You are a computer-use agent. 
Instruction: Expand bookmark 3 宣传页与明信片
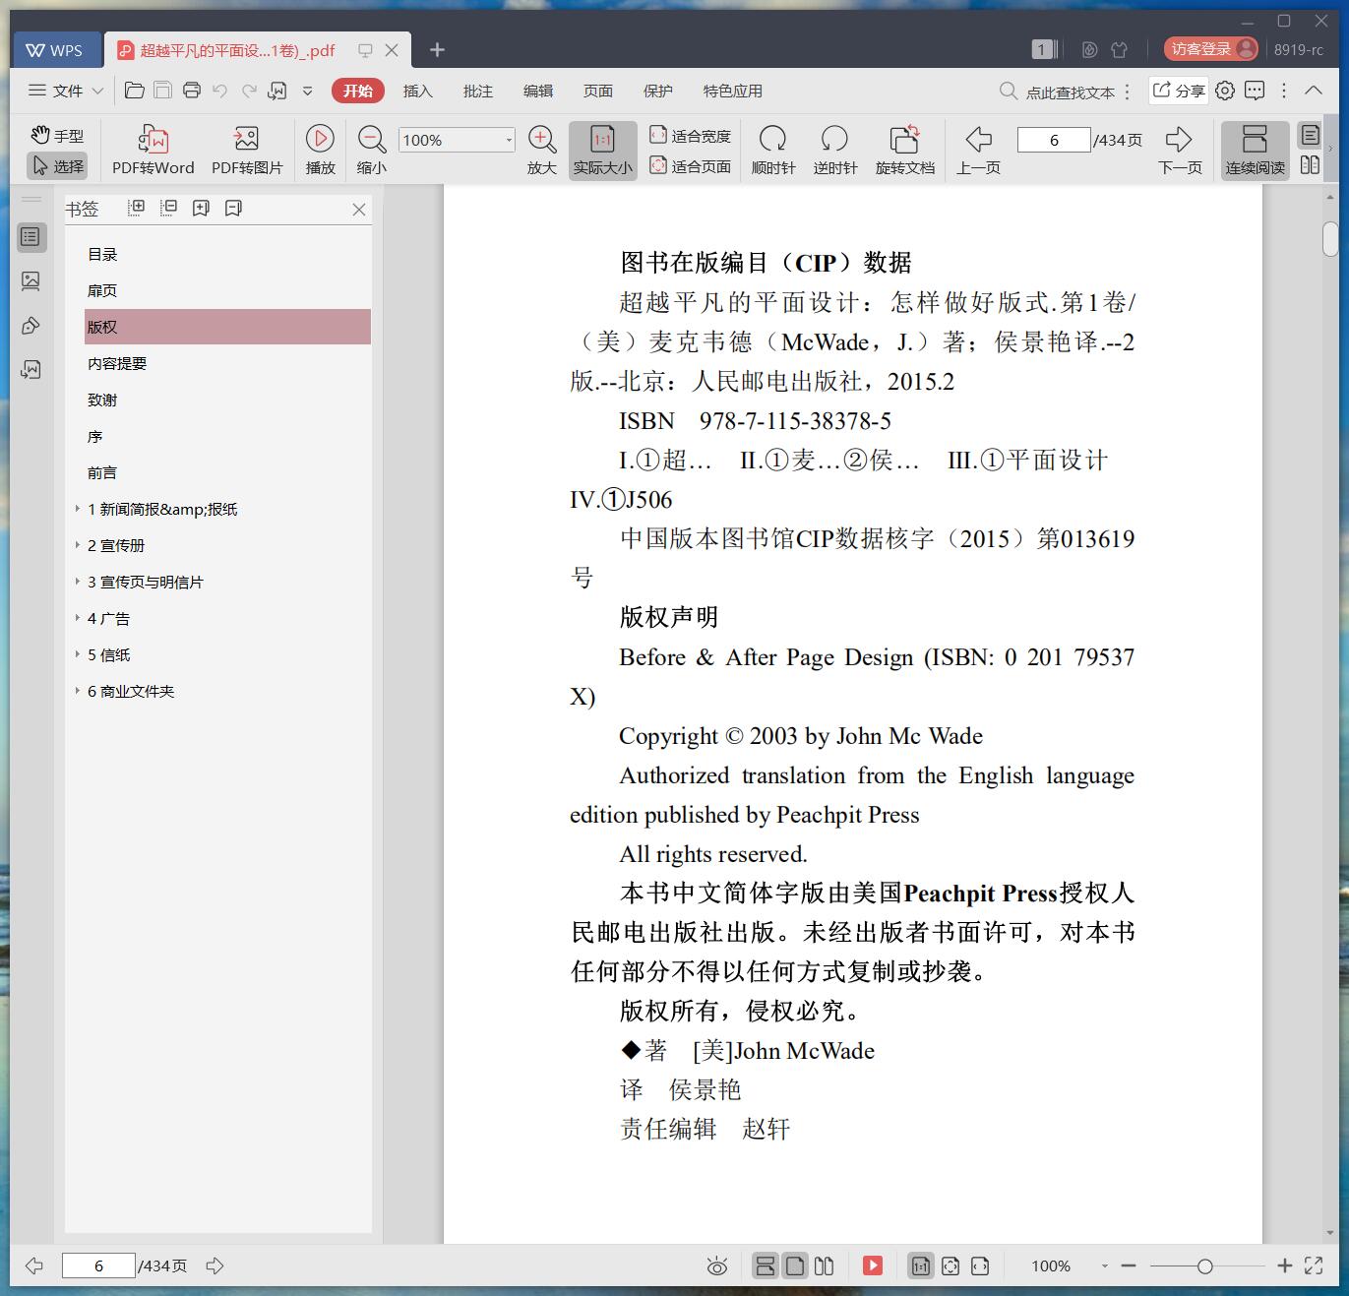[78, 582]
